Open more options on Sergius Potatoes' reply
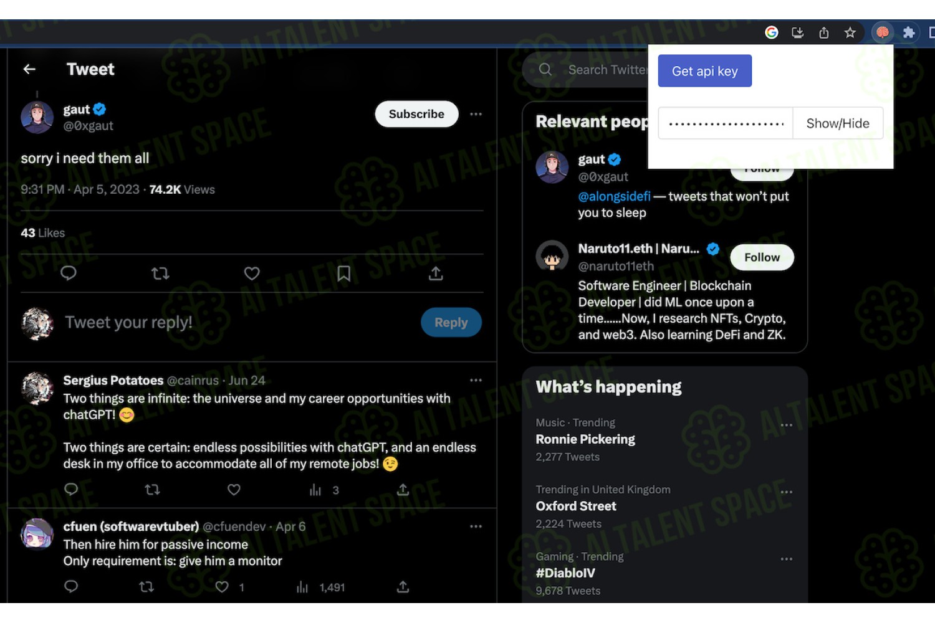Screen dimensions: 935x623 [x=476, y=380]
